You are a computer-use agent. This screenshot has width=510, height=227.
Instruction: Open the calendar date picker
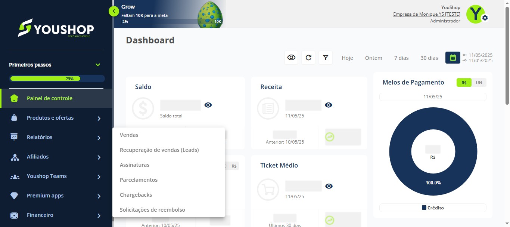coord(453,58)
